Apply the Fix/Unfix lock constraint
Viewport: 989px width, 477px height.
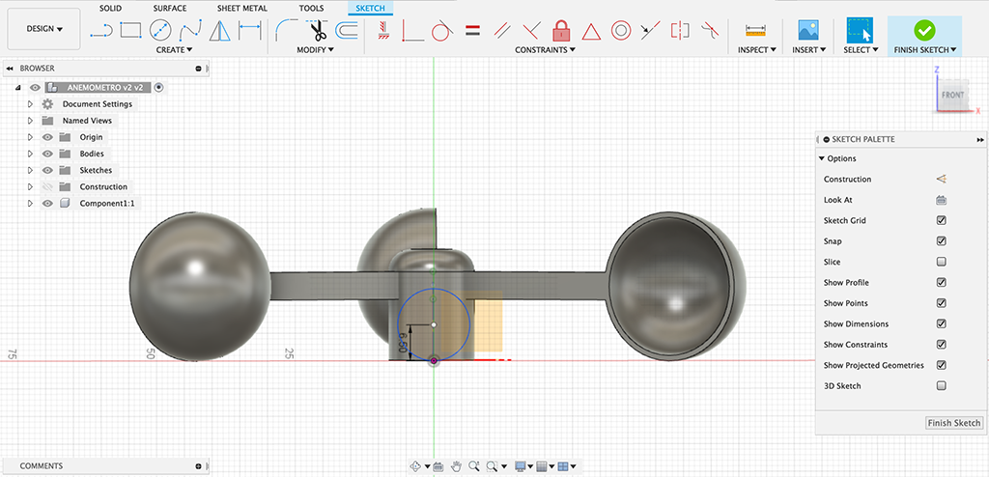561,30
